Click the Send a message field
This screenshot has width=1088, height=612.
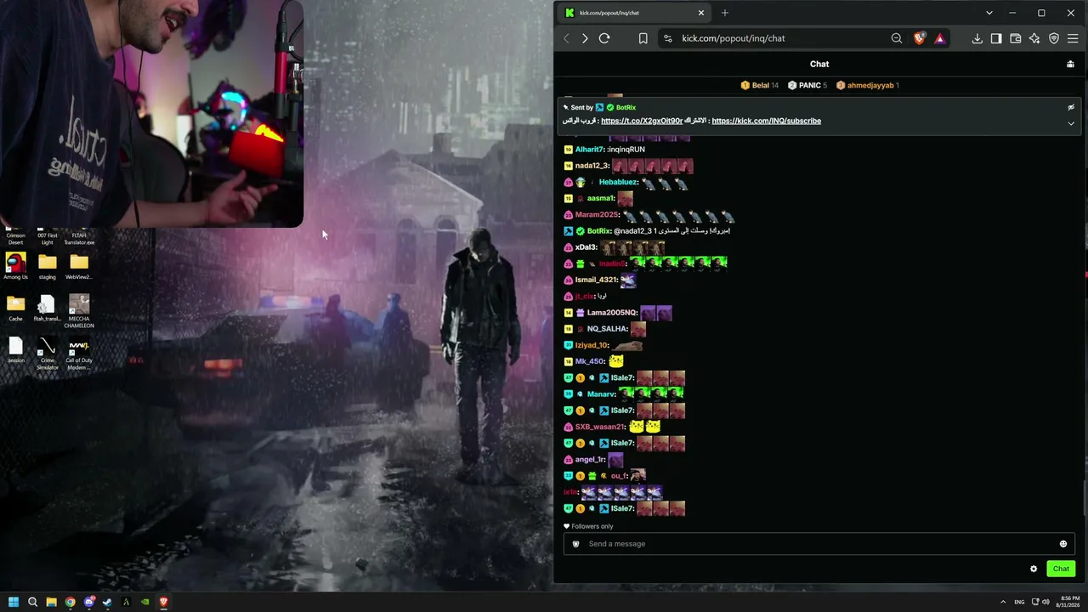pyautogui.click(x=819, y=544)
